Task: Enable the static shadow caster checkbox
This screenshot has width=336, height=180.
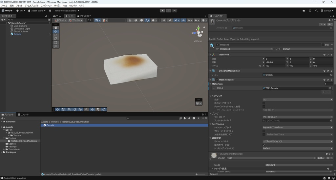Action: (x=264, y=103)
